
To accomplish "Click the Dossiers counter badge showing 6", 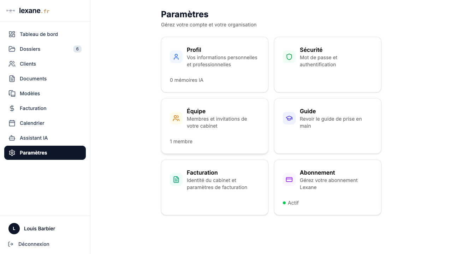I will (77, 49).
